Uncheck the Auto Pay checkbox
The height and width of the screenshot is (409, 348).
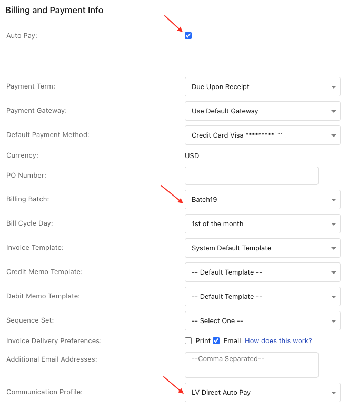(x=188, y=36)
